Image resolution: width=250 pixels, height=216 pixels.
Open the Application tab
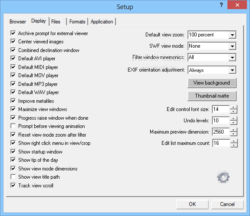point(102,22)
